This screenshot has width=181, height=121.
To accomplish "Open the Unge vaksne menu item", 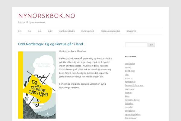I will pos(88,31).
